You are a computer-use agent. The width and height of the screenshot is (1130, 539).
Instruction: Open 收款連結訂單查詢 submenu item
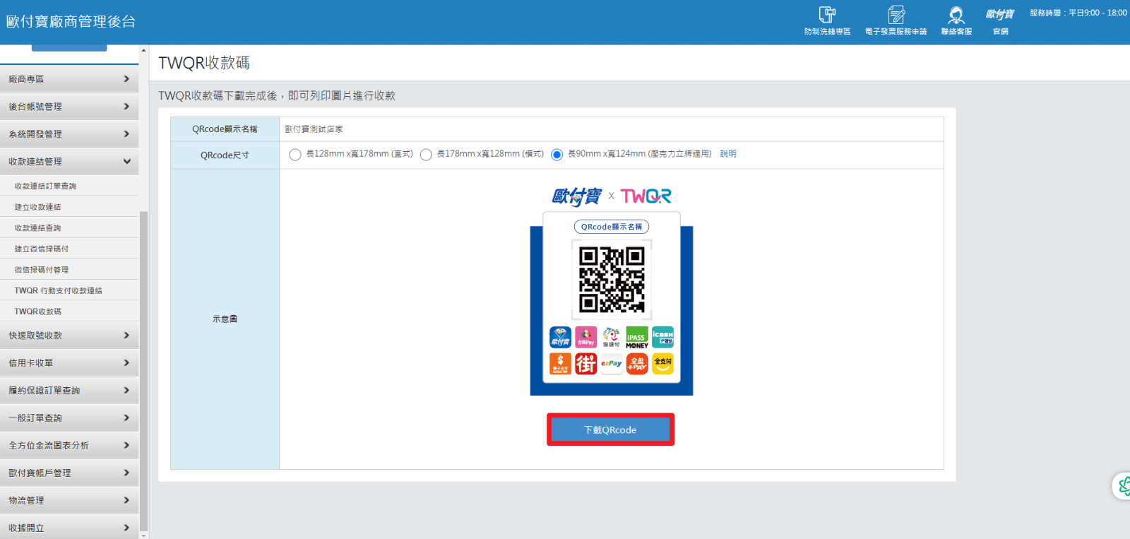tap(69, 186)
